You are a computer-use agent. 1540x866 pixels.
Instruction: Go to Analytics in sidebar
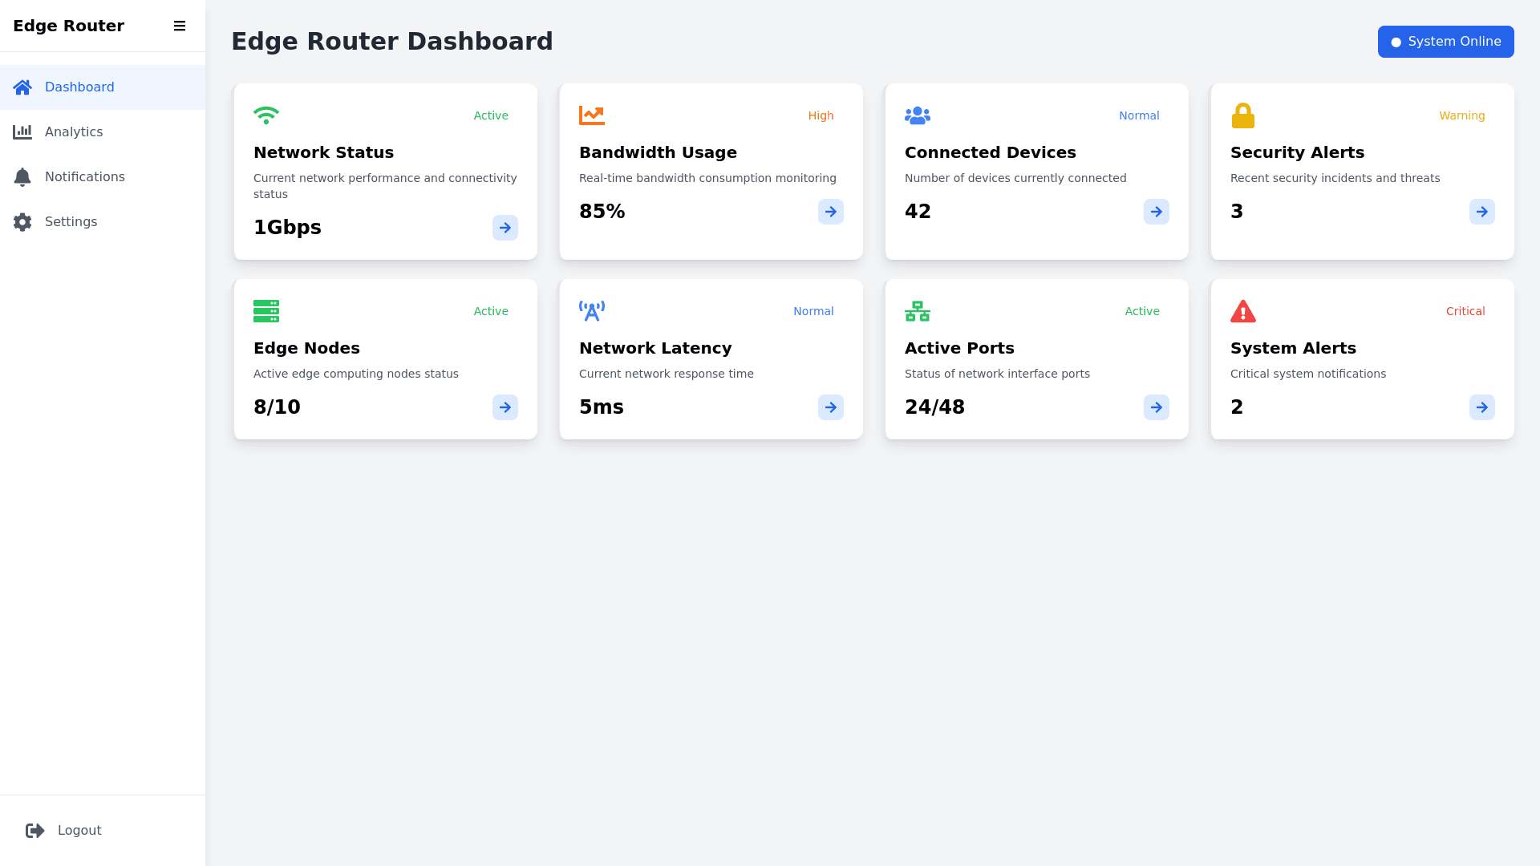tap(74, 132)
